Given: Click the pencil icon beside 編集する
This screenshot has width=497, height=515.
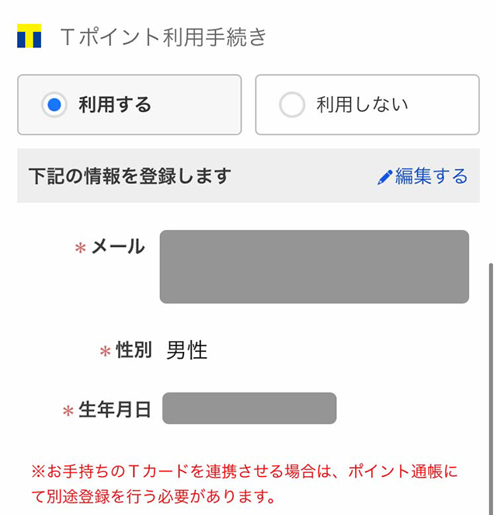Looking at the screenshot, I should 384,177.
